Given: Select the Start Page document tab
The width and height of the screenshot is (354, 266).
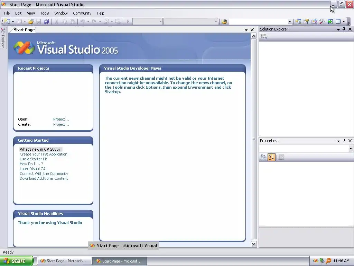Looking at the screenshot, I should pos(24,30).
